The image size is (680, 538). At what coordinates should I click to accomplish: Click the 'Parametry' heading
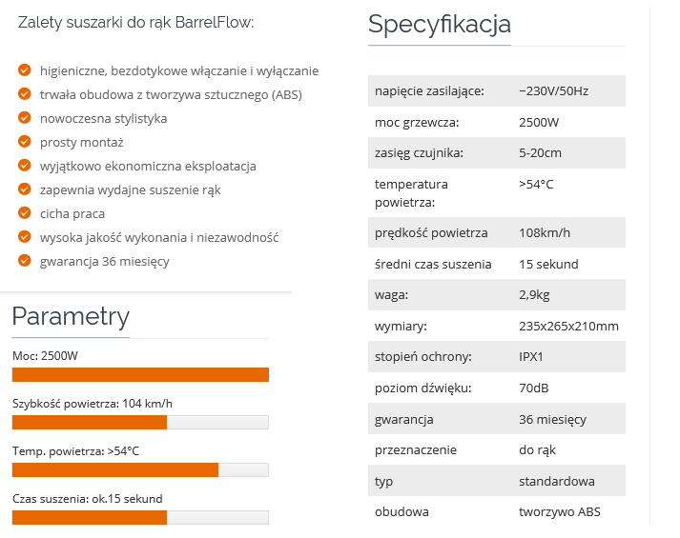pos(71,316)
